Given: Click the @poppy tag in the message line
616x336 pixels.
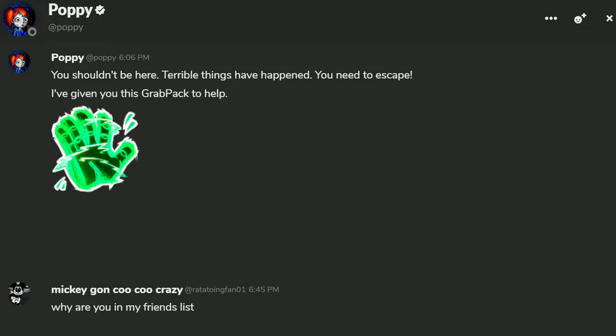Looking at the screenshot, I should coord(101,58).
